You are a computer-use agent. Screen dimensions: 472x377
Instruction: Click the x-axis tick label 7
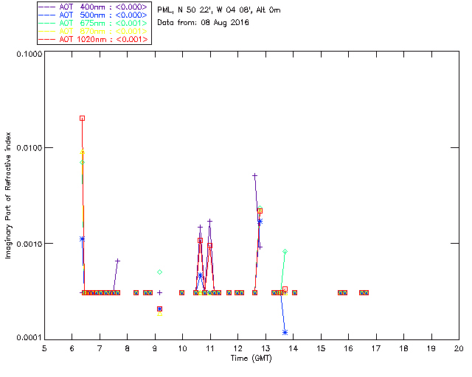coord(100,348)
